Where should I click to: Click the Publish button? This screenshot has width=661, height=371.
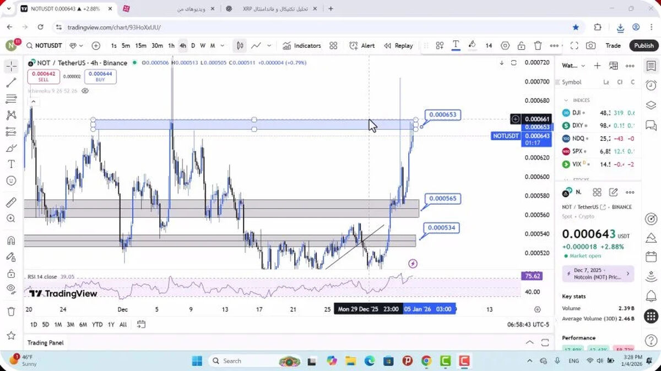click(643, 46)
